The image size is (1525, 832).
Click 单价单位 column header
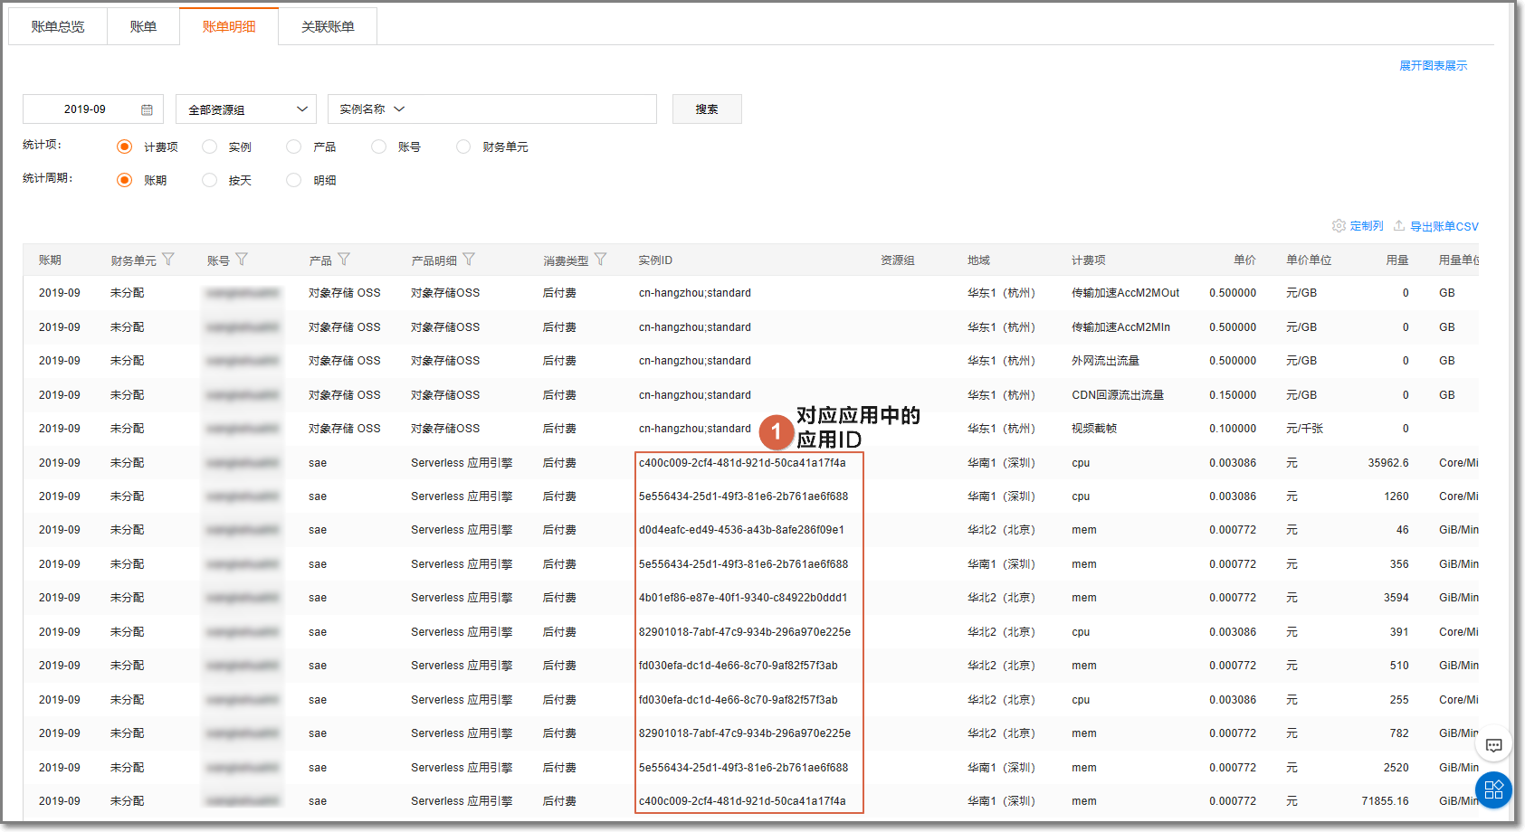click(x=1309, y=260)
